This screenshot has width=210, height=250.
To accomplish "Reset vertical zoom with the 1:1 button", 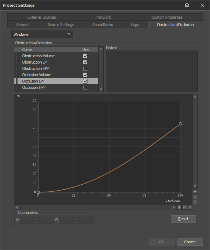I will point(195,197).
